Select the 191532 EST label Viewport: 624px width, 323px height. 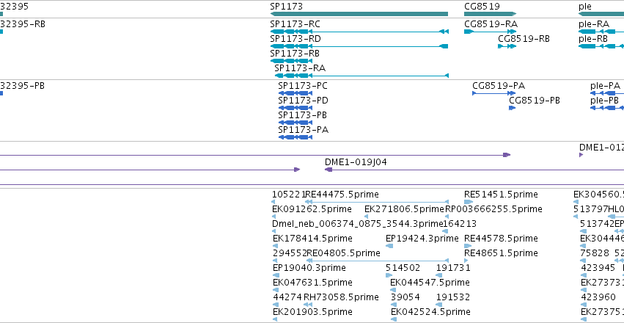pyautogui.click(x=453, y=297)
